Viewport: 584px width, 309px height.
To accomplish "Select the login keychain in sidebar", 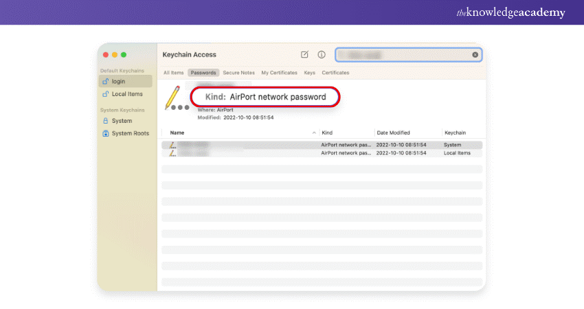I will coord(120,81).
